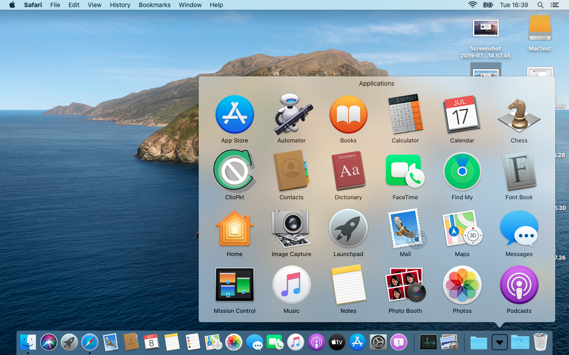
Task: Open Launchpad rocket in the Dock
Action: pos(69,342)
